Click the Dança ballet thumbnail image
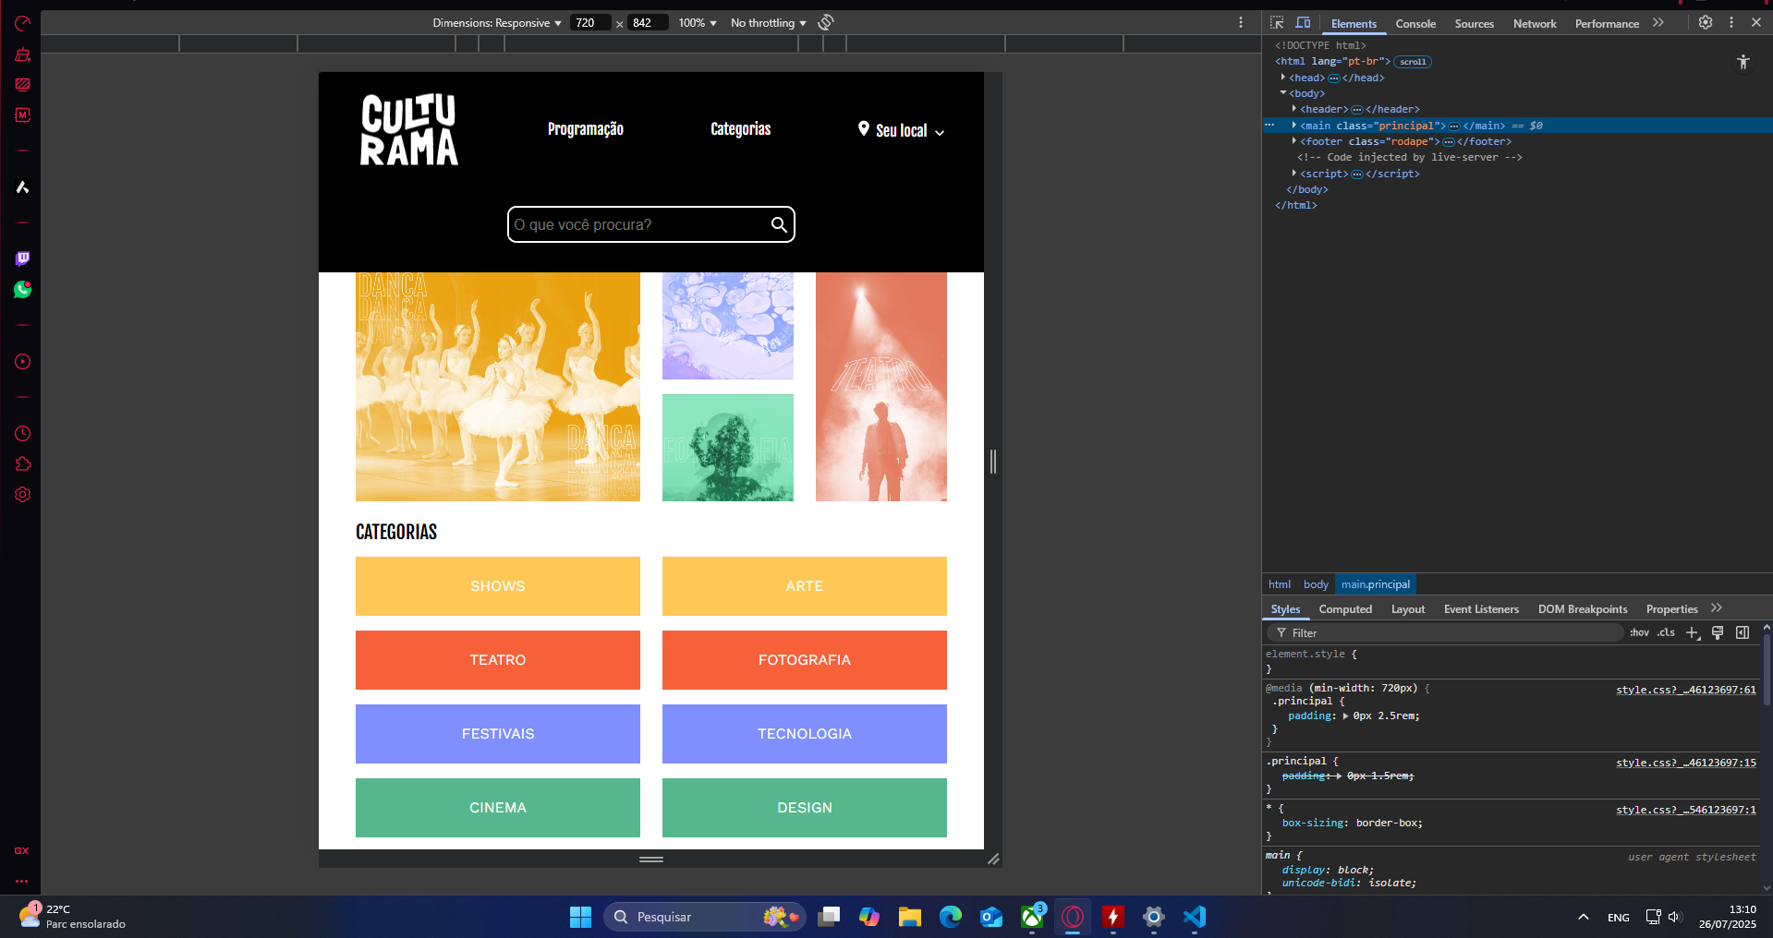The width and height of the screenshot is (1773, 938). tap(498, 387)
